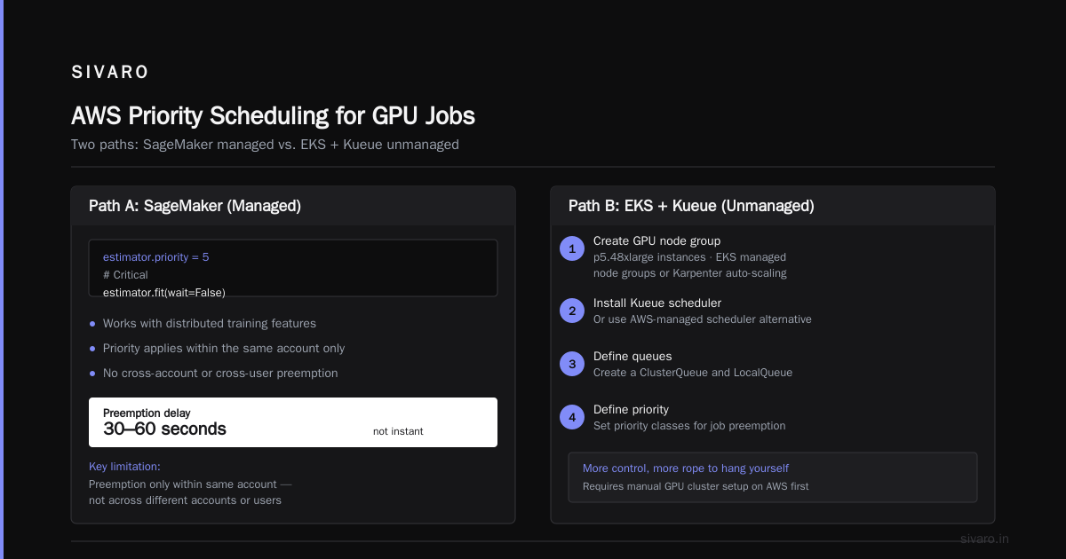Select the estimator.priority = 5 code line

156,257
